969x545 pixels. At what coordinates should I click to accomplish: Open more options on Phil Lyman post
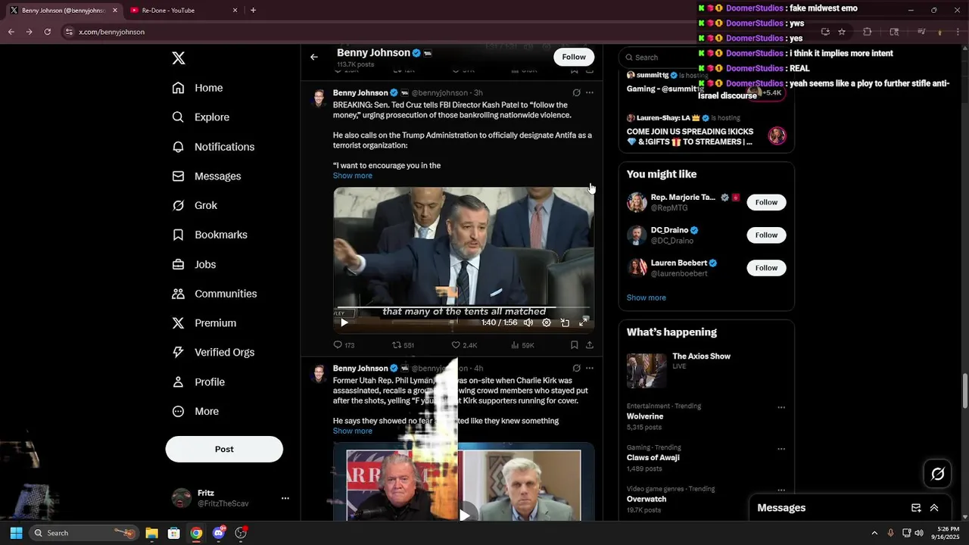590,368
